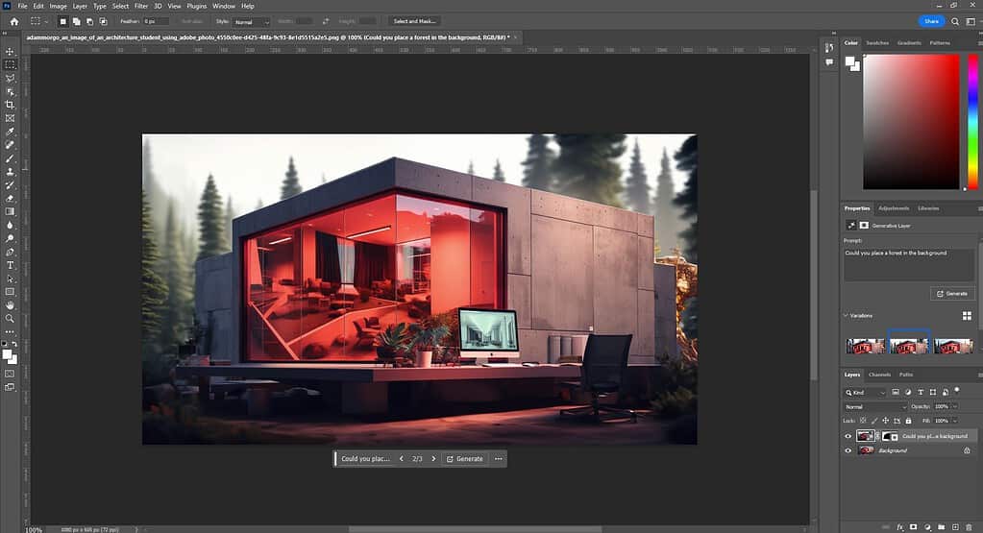Toggle Lock transparent pixels

[863, 421]
